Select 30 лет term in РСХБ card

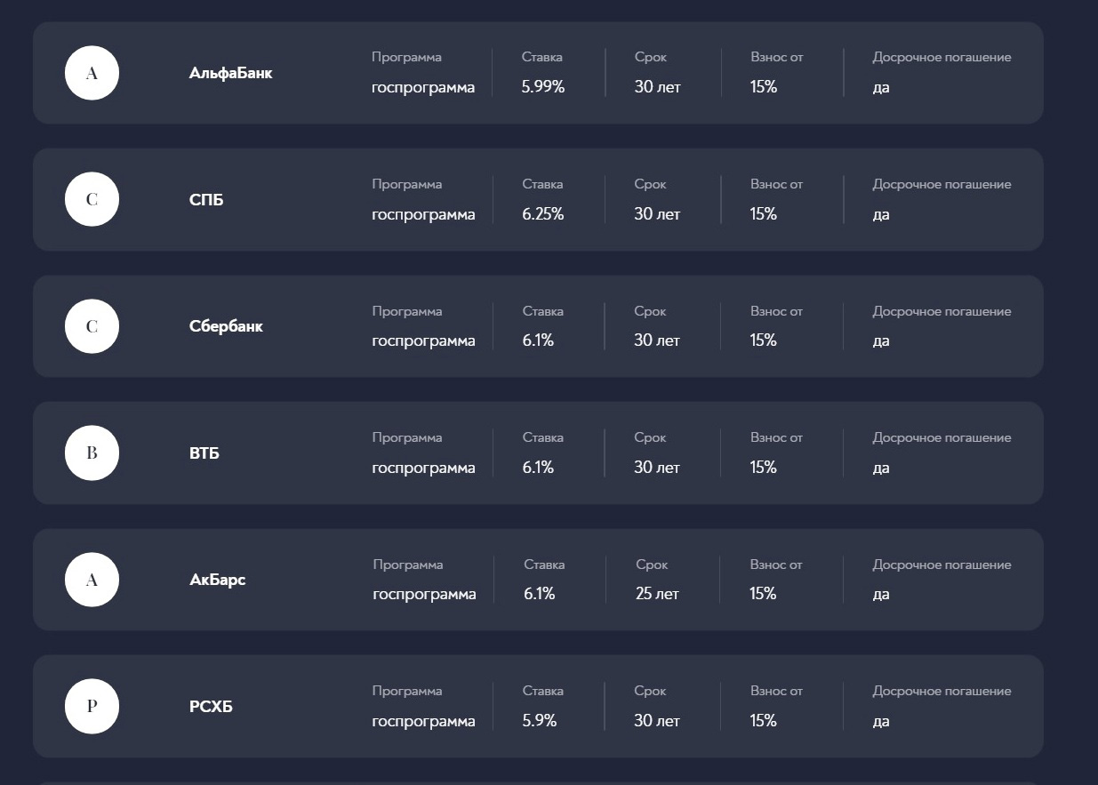pos(657,721)
